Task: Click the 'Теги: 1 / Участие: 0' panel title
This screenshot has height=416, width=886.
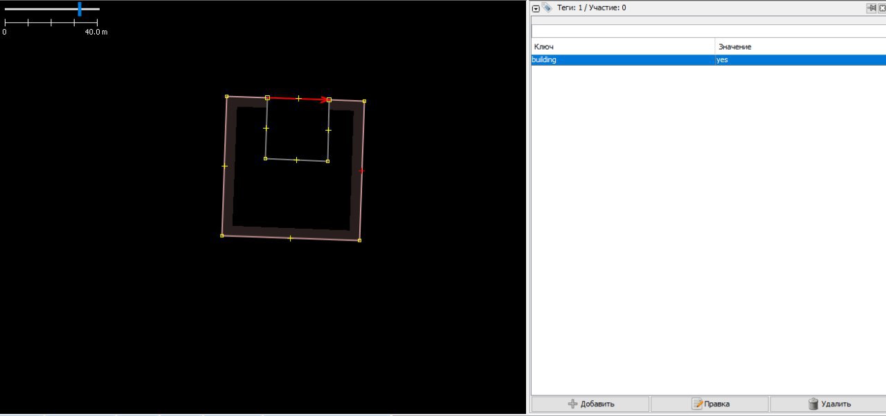Action: click(592, 8)
